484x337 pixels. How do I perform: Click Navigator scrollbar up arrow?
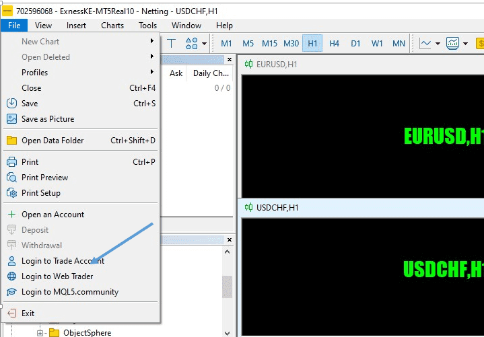228,252
